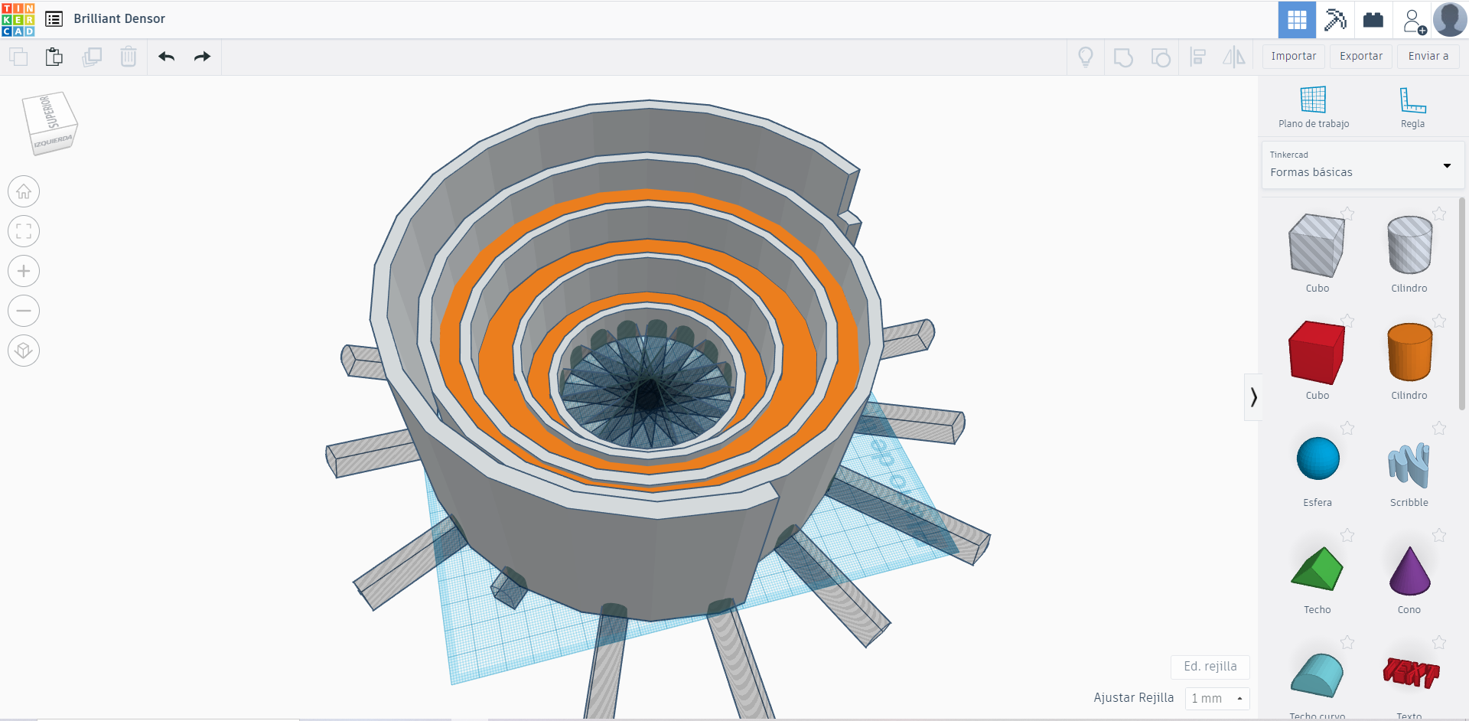
Task: Click the Copy icon in toolbar
Action: coord(18,57)
